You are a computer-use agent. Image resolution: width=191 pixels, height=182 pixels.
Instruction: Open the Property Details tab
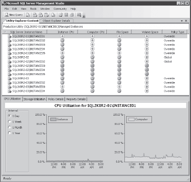click(76, 99)
